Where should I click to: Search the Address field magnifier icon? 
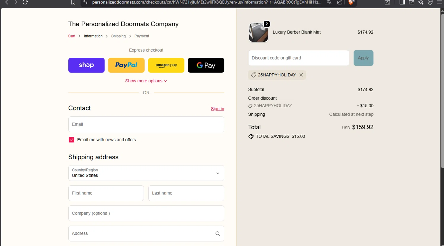(218, 234)
